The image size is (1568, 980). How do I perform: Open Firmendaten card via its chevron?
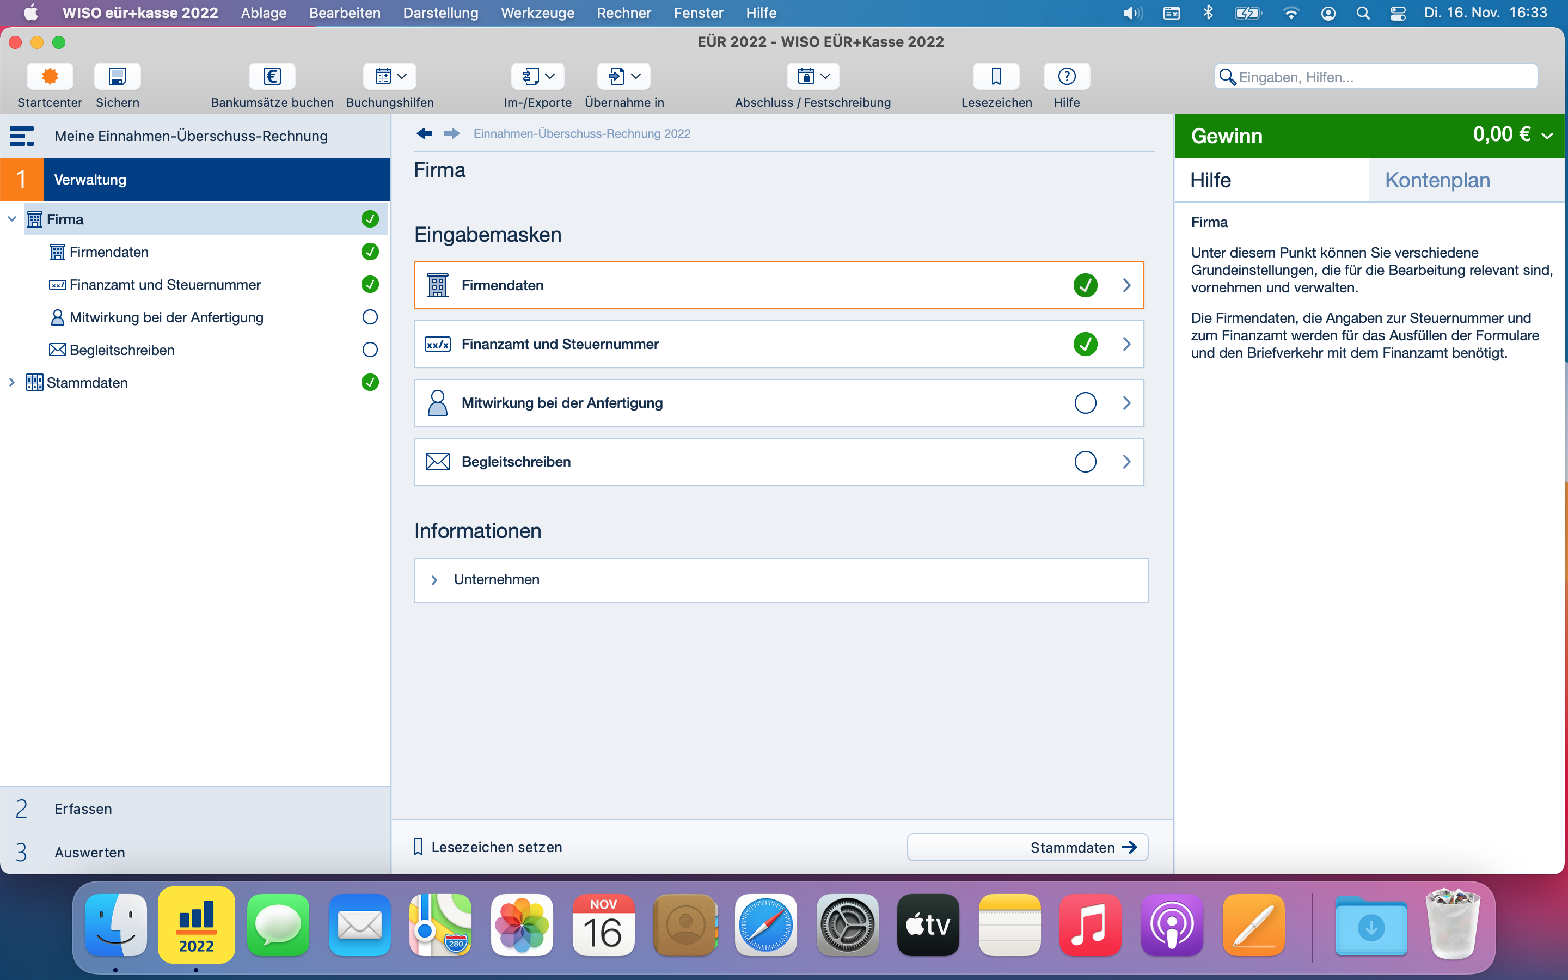pyautogui.click(x=1127, y=285)
